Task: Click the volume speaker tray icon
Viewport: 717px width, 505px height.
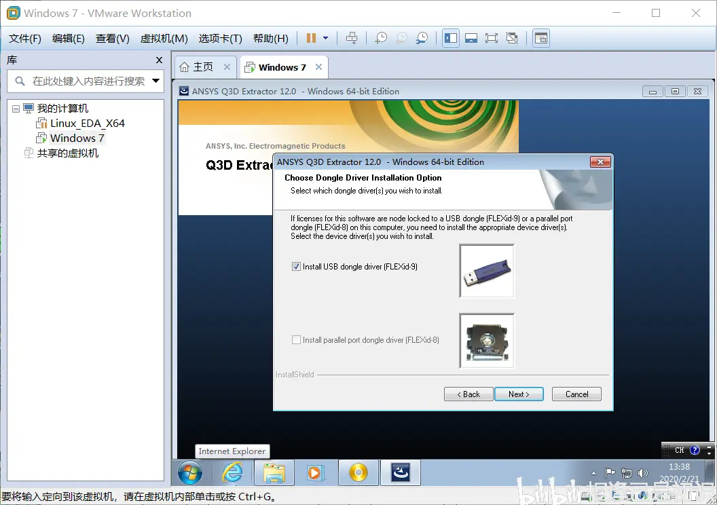Action: tap(643, 473)
